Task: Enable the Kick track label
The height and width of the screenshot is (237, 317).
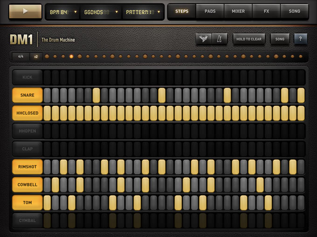Action: 28,77
